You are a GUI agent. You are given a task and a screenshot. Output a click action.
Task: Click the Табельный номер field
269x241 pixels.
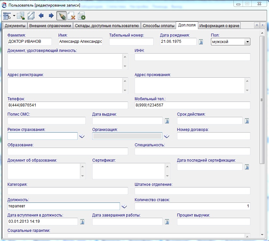[x=131, y=41]
